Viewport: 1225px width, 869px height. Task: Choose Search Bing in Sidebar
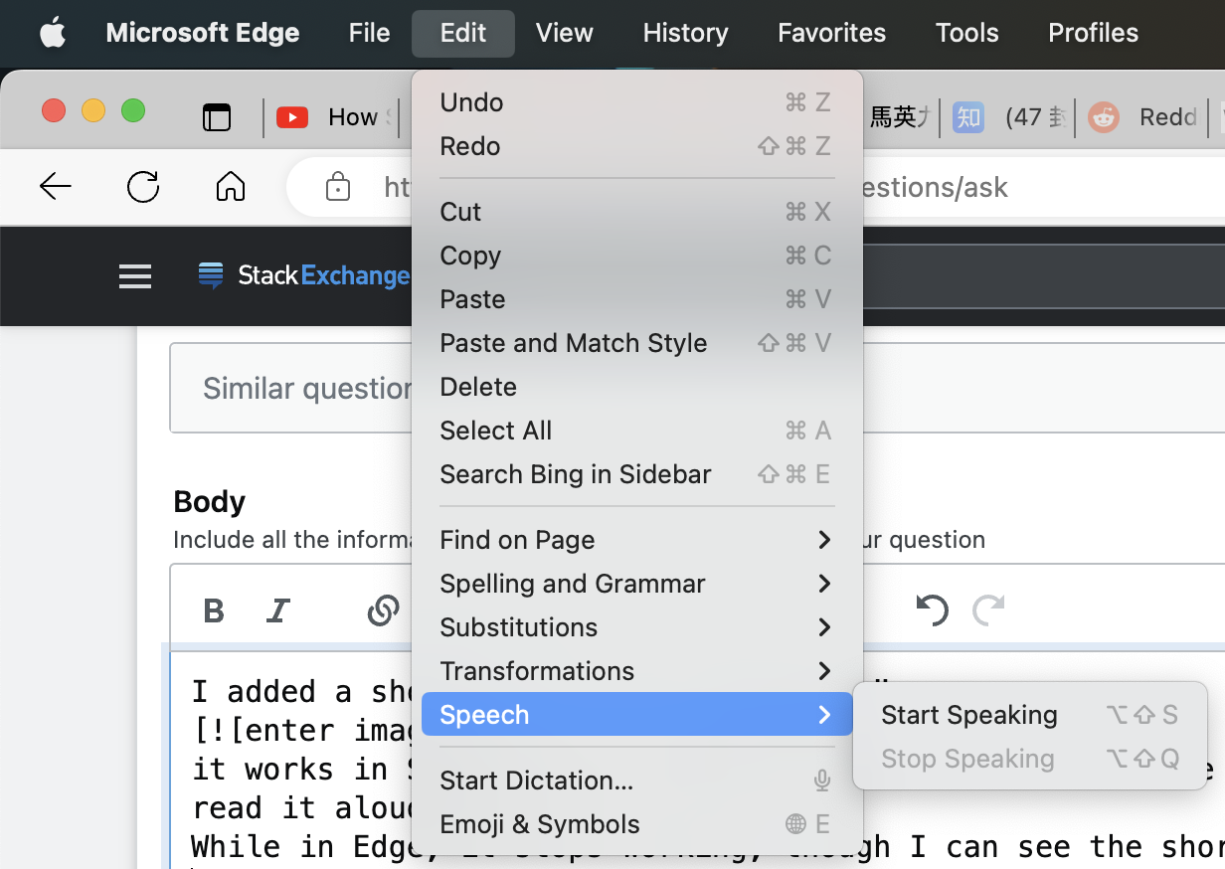(637, 474)
